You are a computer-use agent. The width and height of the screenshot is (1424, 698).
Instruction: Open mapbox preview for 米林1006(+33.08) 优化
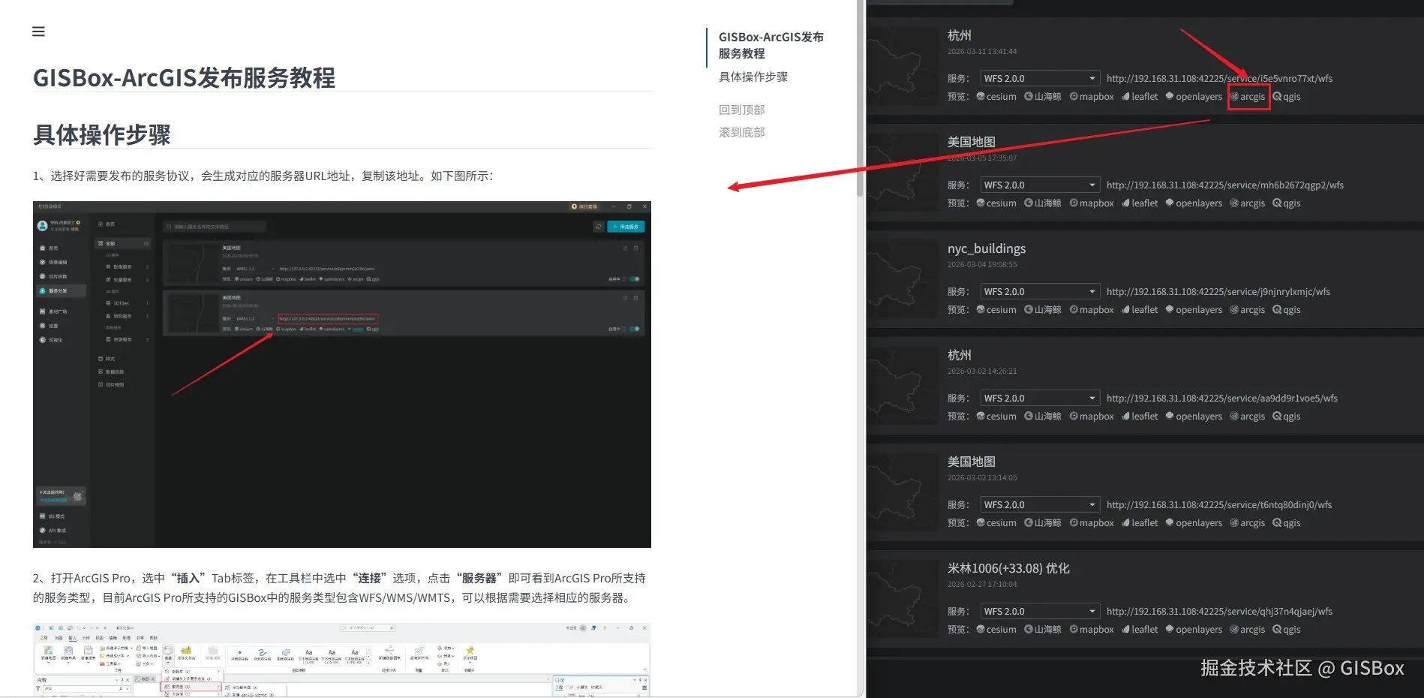tap(1092, 629)
